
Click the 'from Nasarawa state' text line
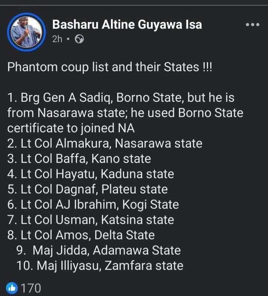pyautogui.click(x=125, y=113)
